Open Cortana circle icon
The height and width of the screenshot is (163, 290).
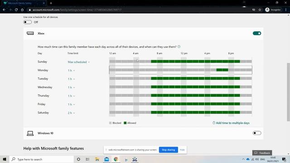(78, 159)
